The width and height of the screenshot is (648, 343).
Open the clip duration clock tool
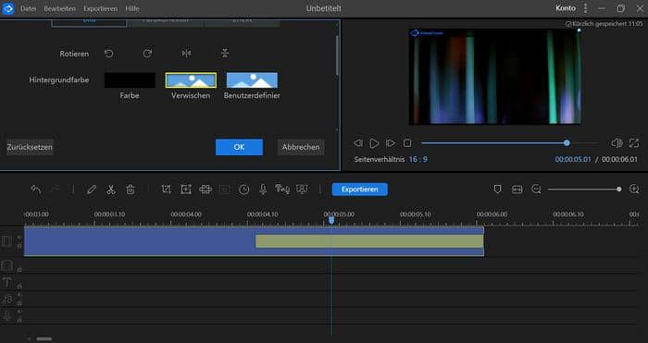tap(243, 190)
